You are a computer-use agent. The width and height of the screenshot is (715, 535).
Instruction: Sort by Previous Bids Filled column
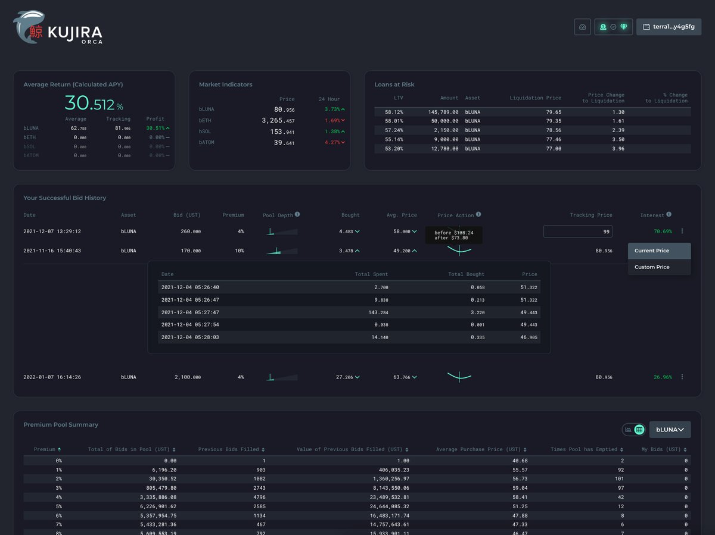231,449
